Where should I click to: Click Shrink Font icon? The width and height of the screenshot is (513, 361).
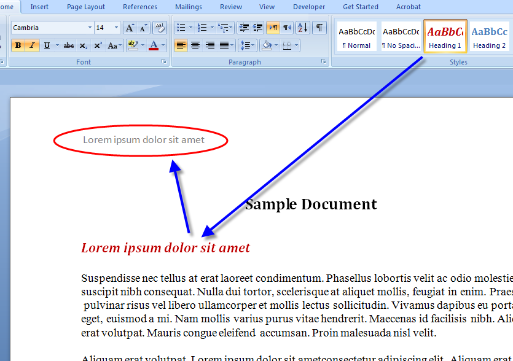coord(143,28)
